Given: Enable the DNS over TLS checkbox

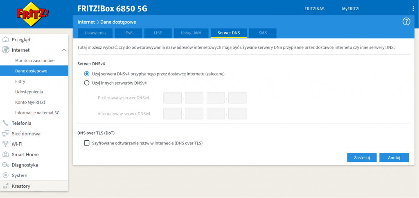Looking at the screenshot, I should pos(86,143).
